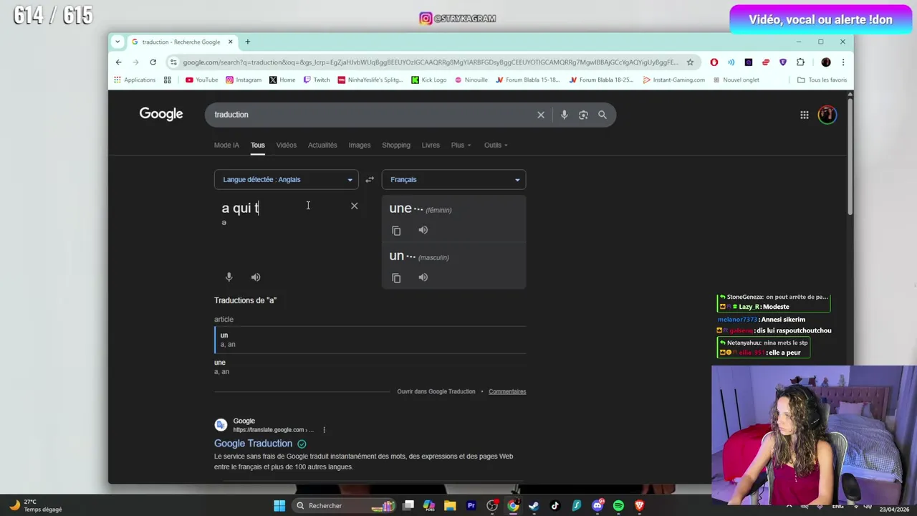Open the YouTube bookmark
Image resolution: width=917 pixels, height=516 pixels.
201,80
